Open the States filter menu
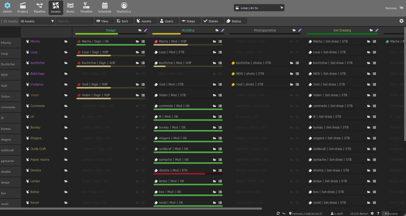The image size is (406, 216). [x=211, y=21]
